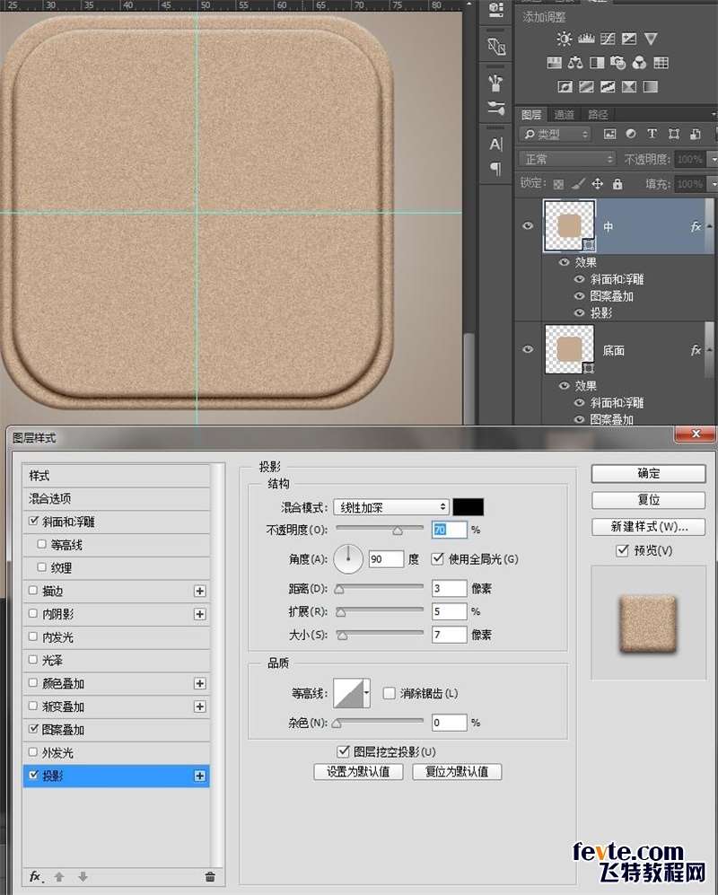Switch to the 通道 tab
718x895 pixels.
pyautogui.click(x=564, y=114)
